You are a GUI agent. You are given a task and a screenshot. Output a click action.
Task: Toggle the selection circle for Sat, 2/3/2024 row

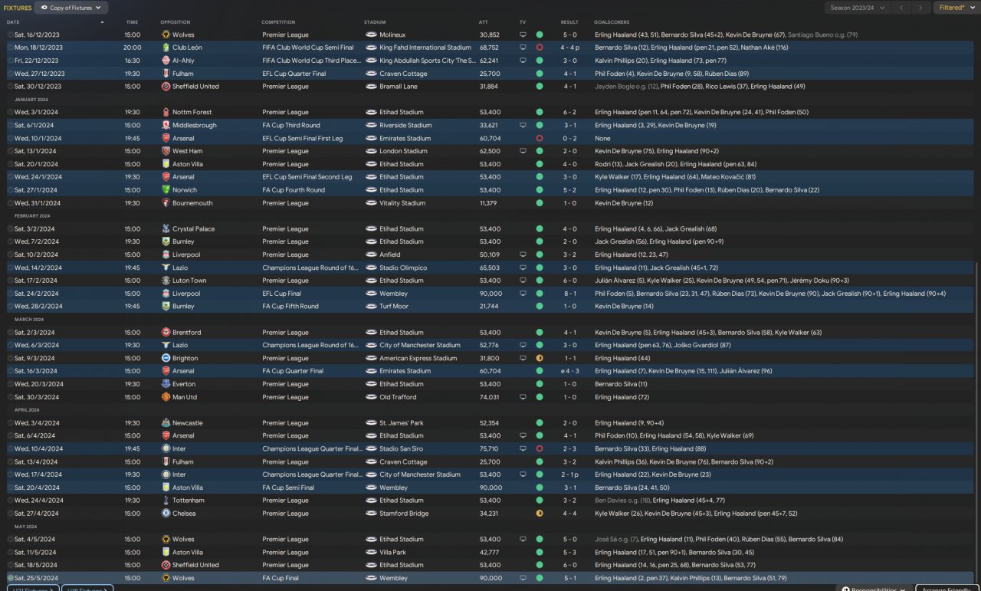click(x=10, y=333)
